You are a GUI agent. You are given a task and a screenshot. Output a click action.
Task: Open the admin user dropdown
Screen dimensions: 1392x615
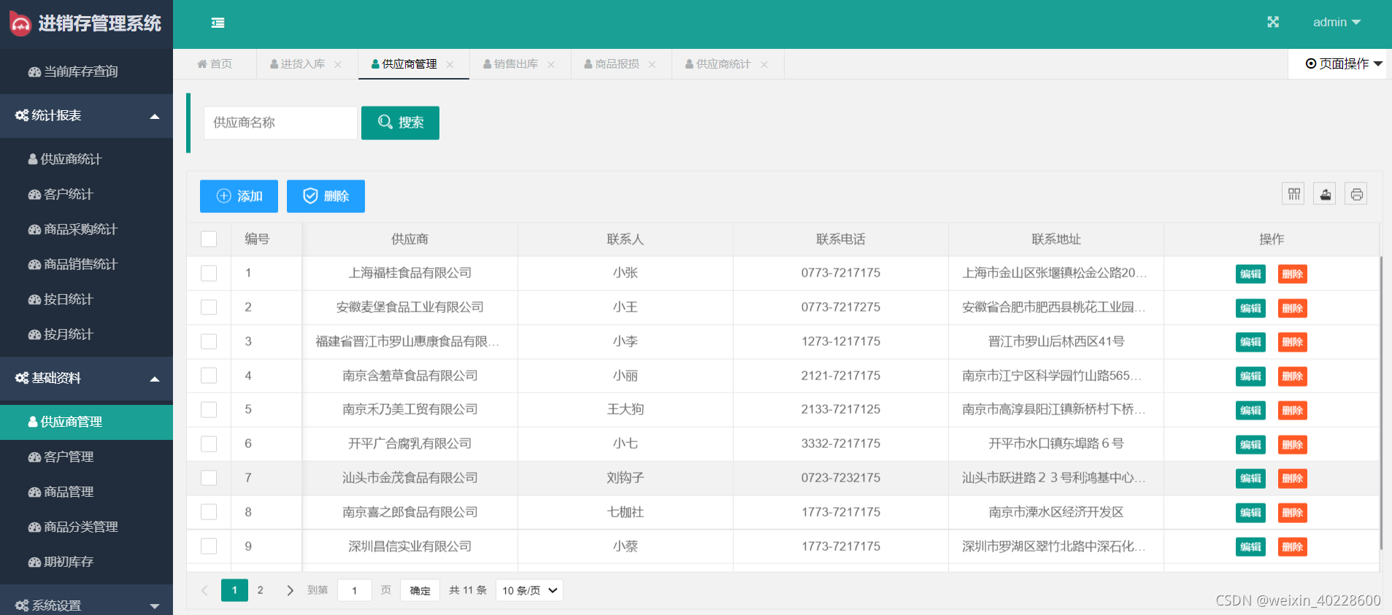1337,23
